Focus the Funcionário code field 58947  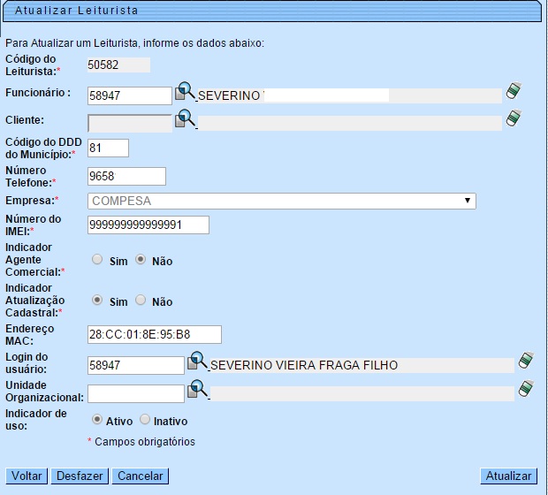click(130, 95)
